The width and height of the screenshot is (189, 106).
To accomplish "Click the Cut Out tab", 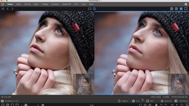I will pyautogui.click(x=27, y=4).
